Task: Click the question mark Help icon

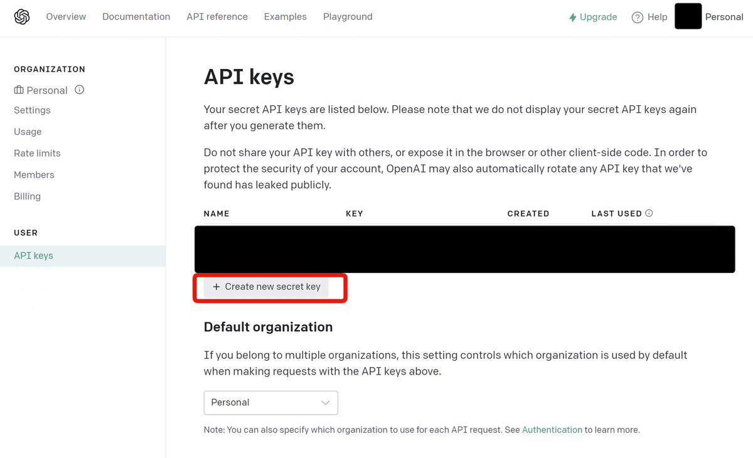Action: coord(638,18)
